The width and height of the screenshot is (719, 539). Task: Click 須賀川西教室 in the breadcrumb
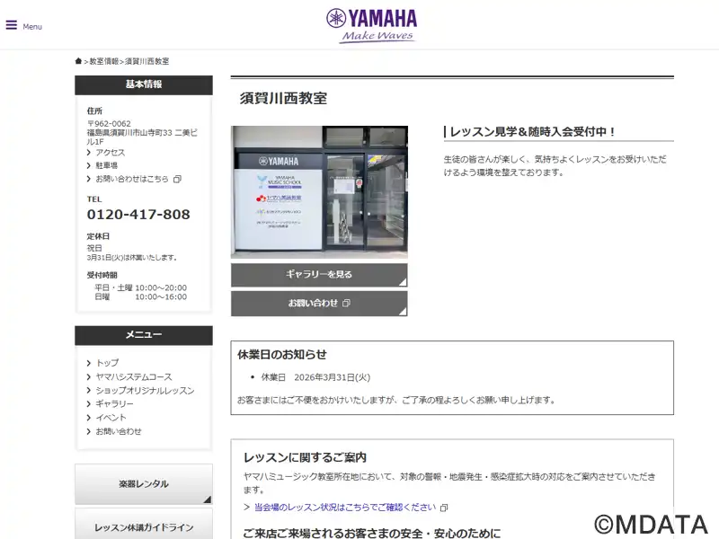click(x=146, y=61)
